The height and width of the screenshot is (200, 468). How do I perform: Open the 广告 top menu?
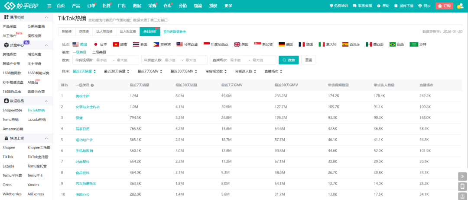(121, 6)
